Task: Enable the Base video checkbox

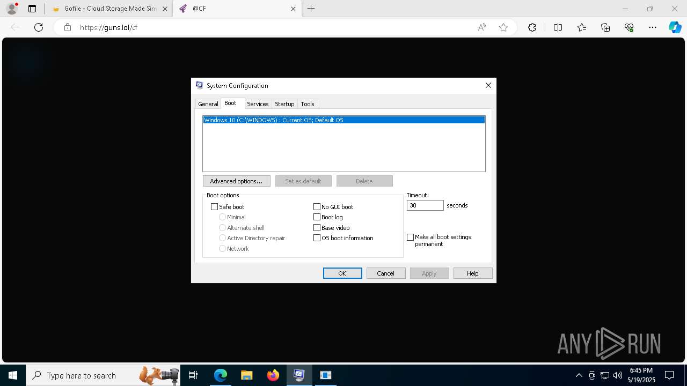Action: 317,228
